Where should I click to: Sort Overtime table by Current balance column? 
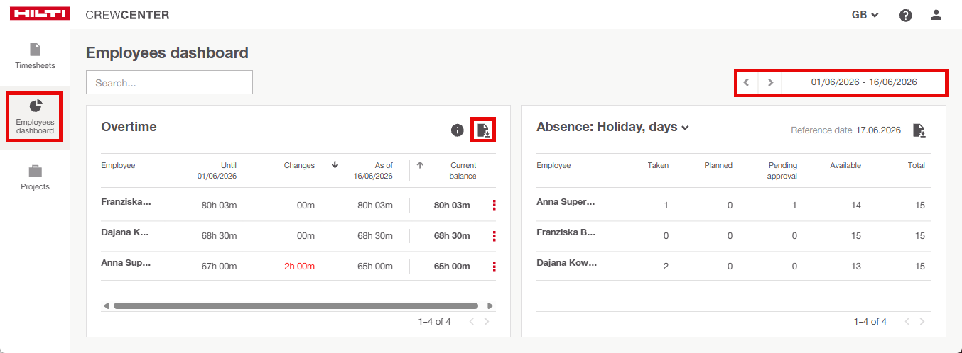click(463, 170)
